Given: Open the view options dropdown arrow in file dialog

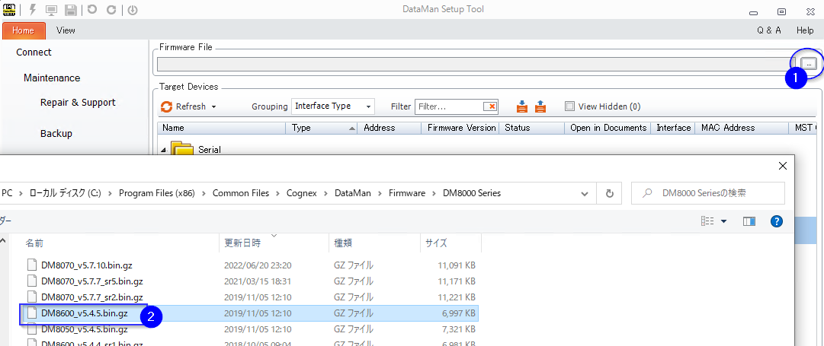Looking at the screenshot, I should tap(723, 221).
